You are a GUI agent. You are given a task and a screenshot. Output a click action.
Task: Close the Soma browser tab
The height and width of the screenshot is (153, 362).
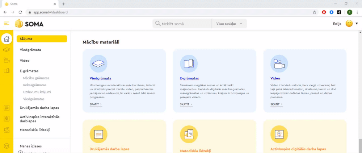55,4
